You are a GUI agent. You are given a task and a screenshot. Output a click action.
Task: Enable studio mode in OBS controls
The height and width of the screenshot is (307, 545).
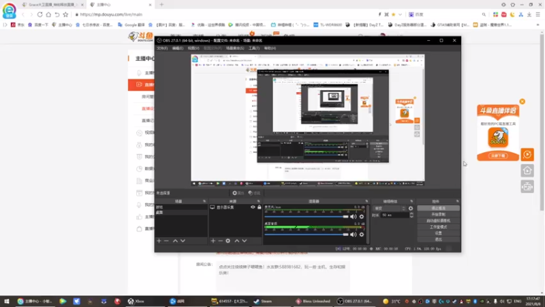click(x=438, y=227)
